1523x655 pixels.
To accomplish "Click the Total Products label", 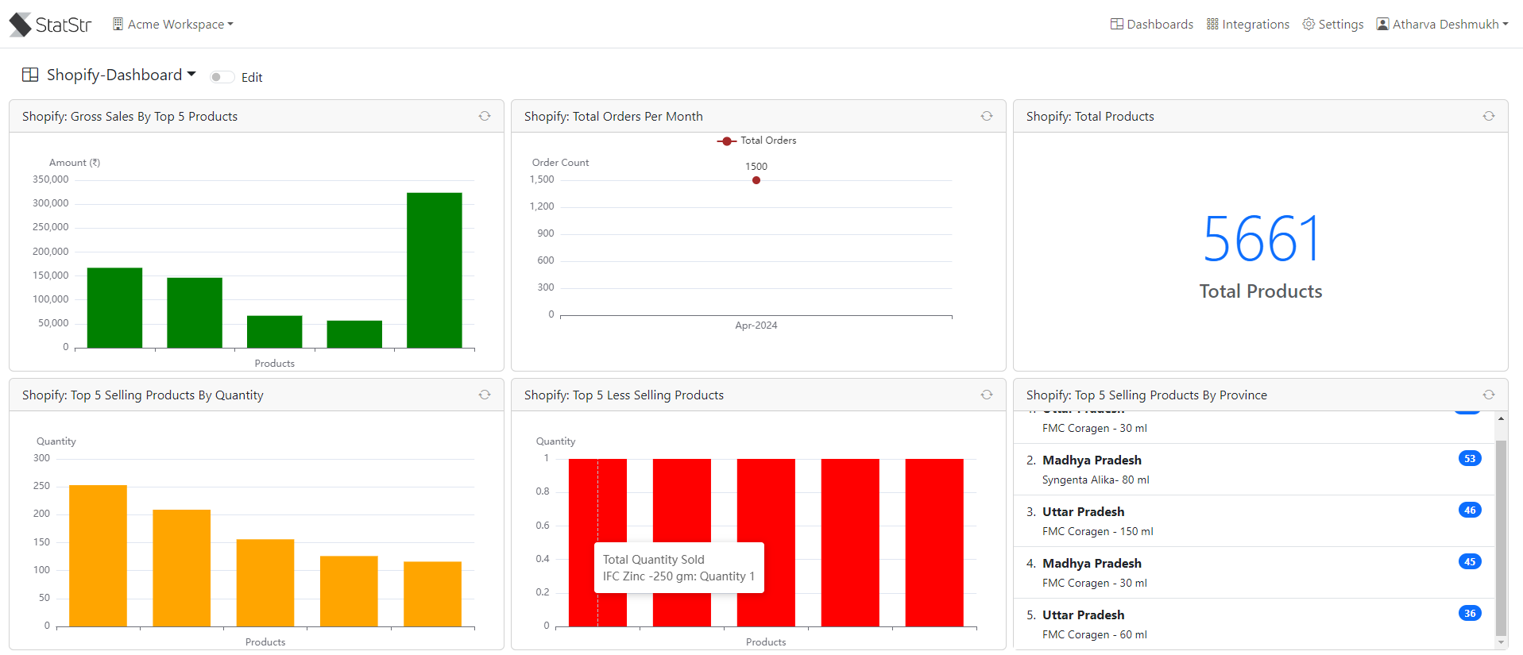I will point(1261,291).
